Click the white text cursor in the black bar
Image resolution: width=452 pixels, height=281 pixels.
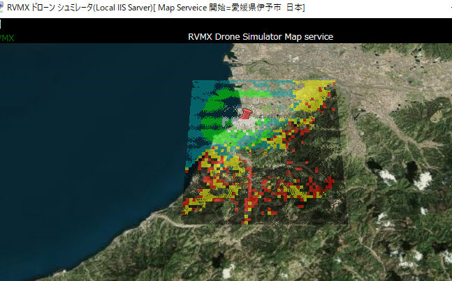pyautogui.click(x=1, y=24)
